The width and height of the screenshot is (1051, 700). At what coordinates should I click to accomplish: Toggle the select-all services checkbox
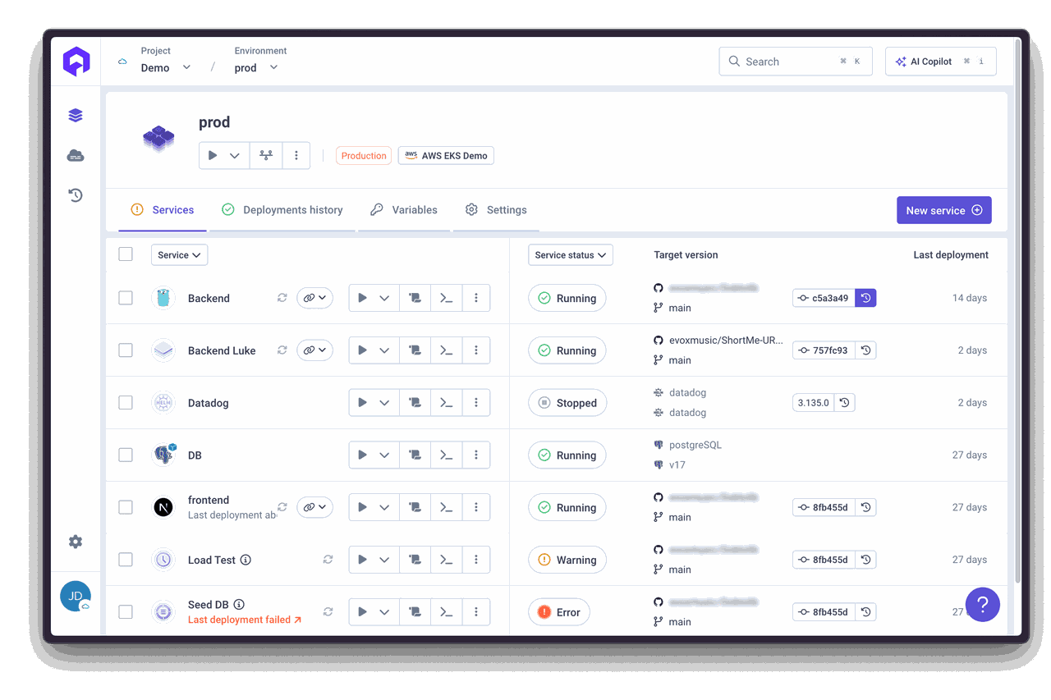[126, 254]
